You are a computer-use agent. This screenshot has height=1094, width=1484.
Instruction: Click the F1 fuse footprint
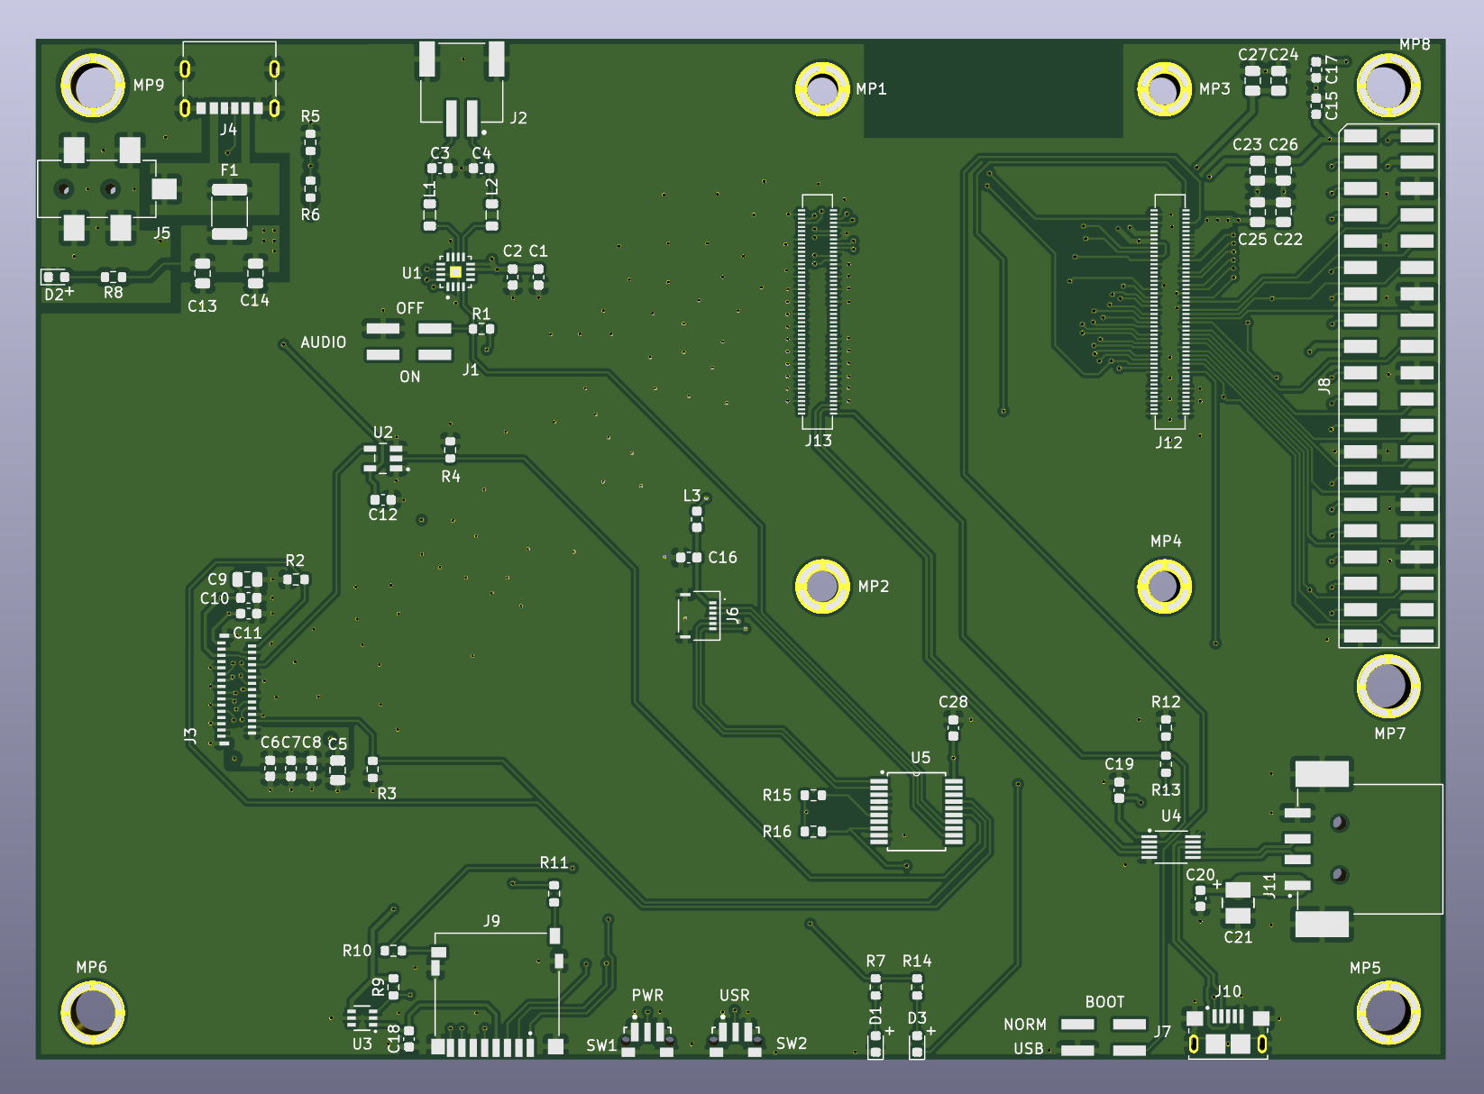pos(229,212)
